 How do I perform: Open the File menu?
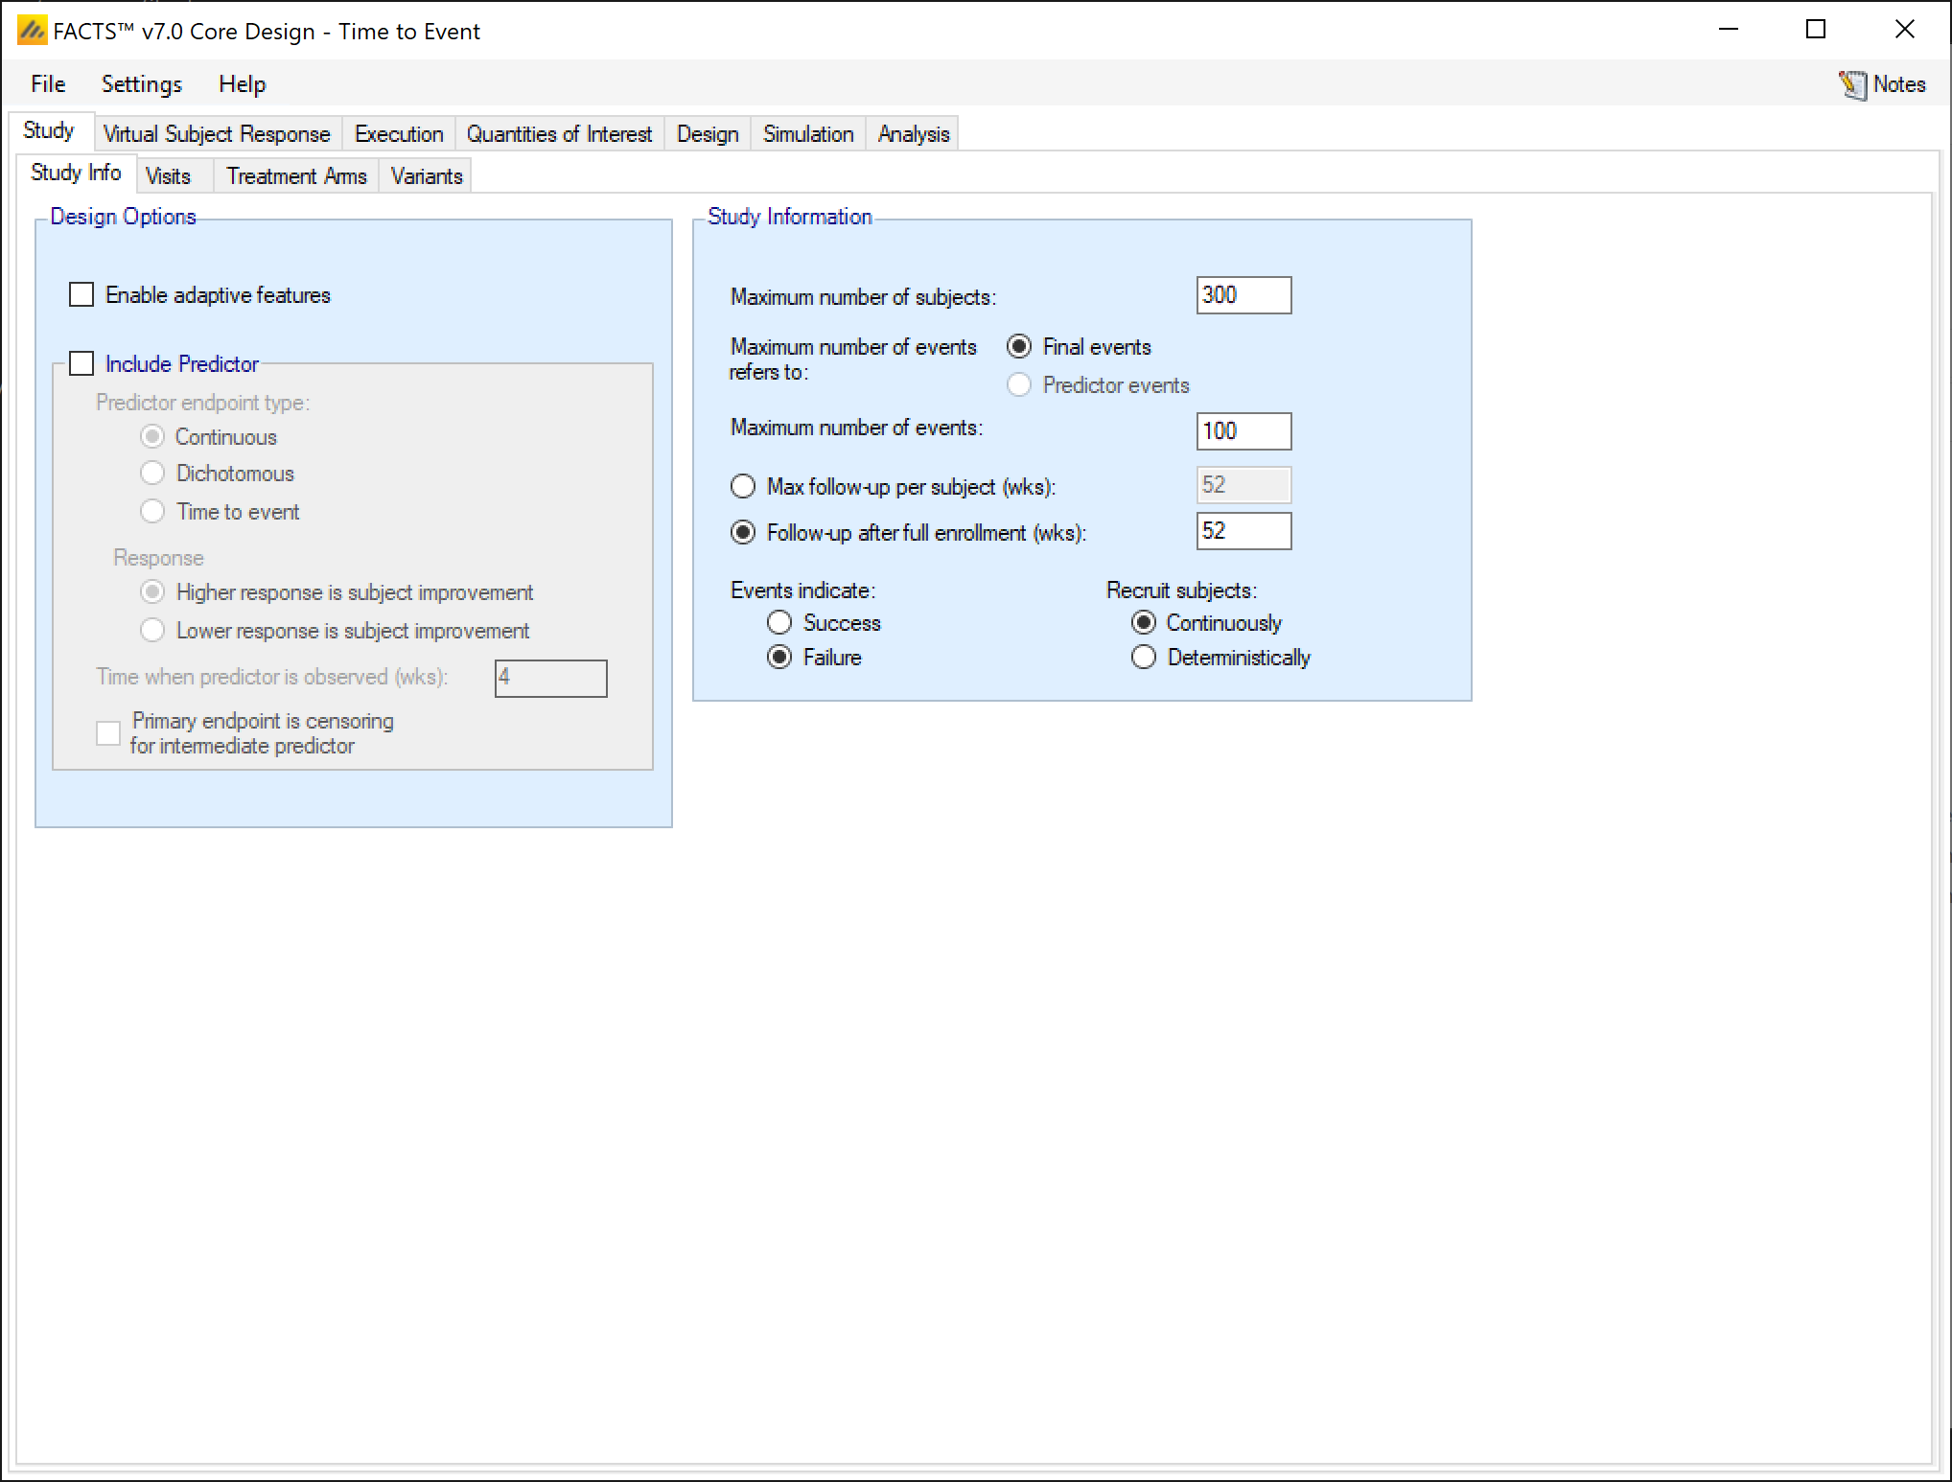(48, 84)
